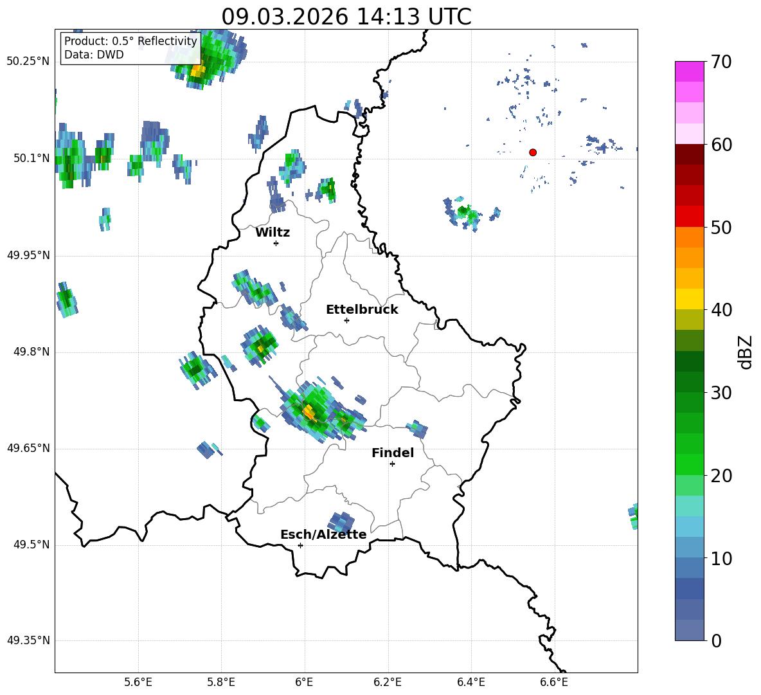The height and width of the screenshot is (695, 761).
Task: Select the Product 0.5° Reflectivity info box
Action: point(130,48)
